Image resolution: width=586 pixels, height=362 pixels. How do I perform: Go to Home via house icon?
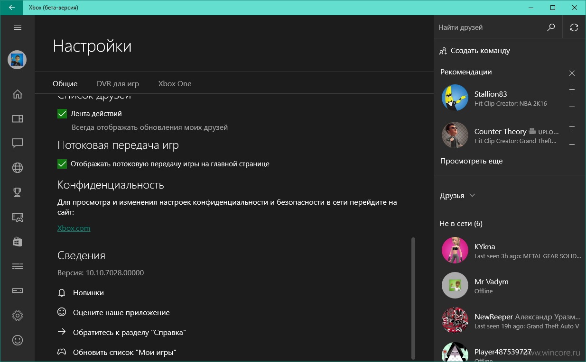[18, 94]
